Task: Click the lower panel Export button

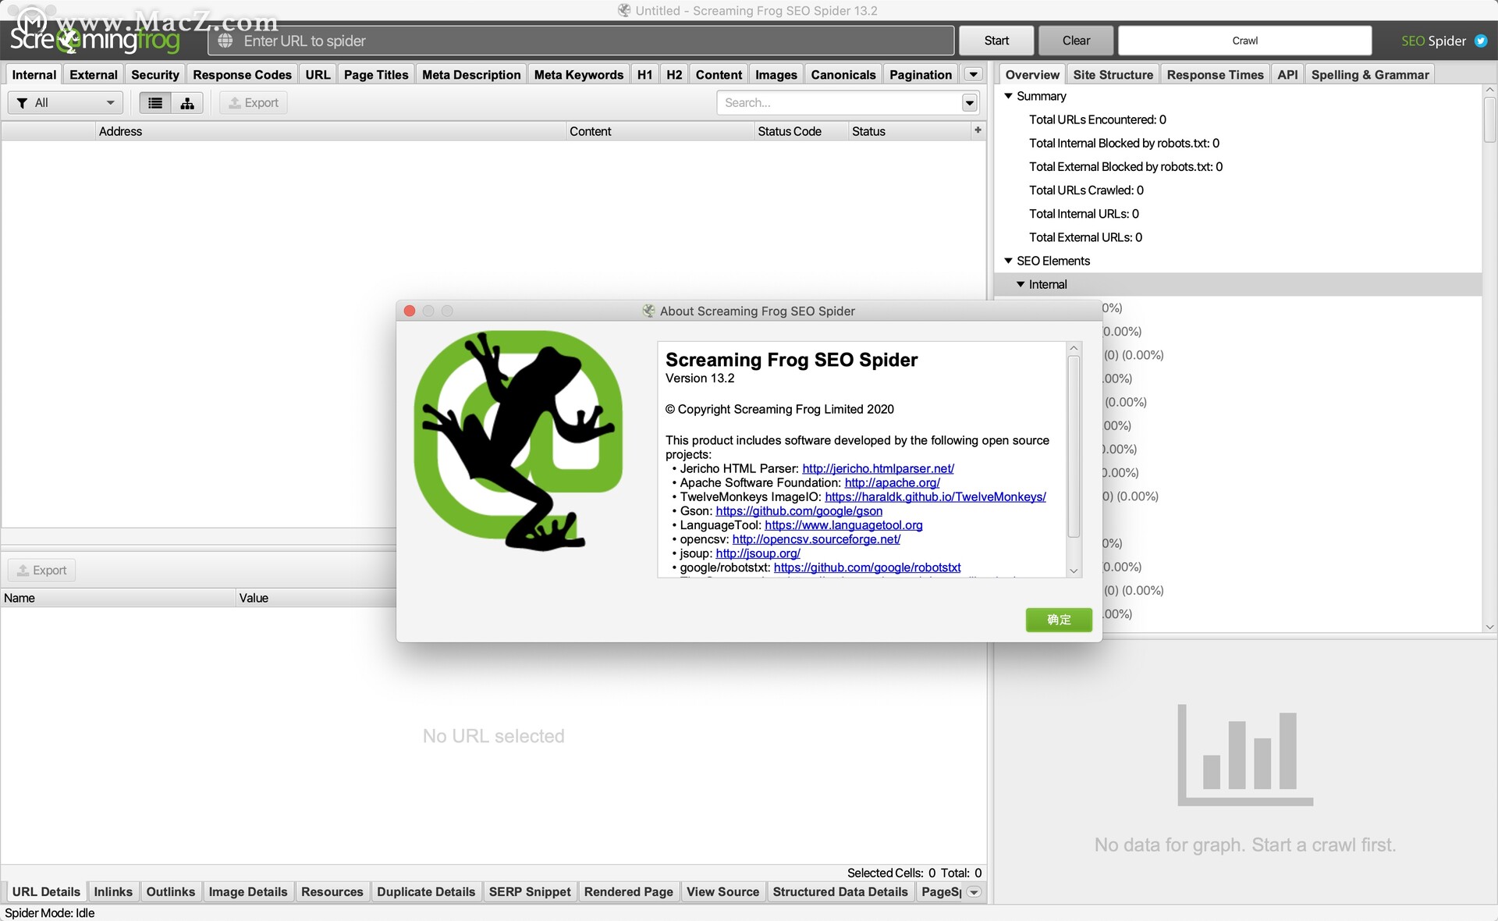Action: 42,571
